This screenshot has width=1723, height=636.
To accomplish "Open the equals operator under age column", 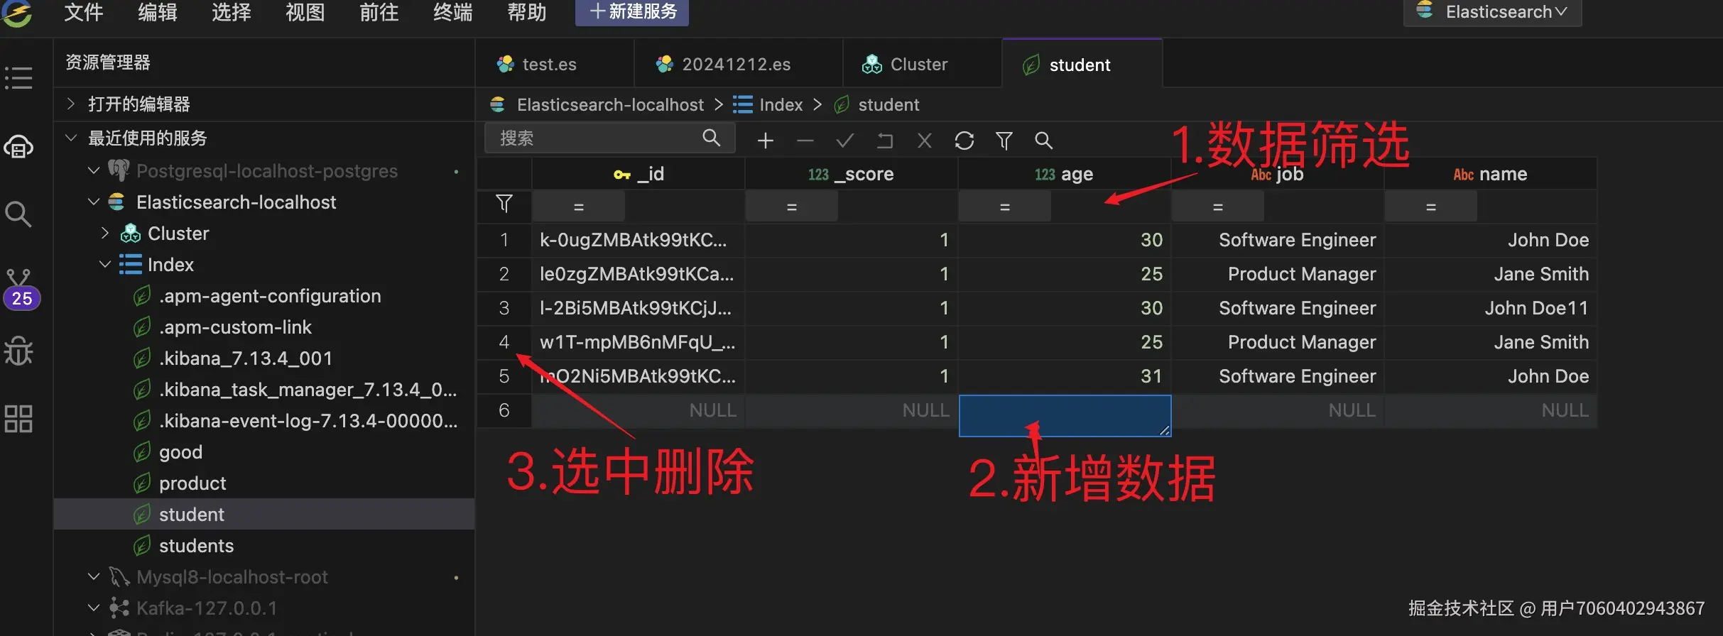I will (1005, 207).
